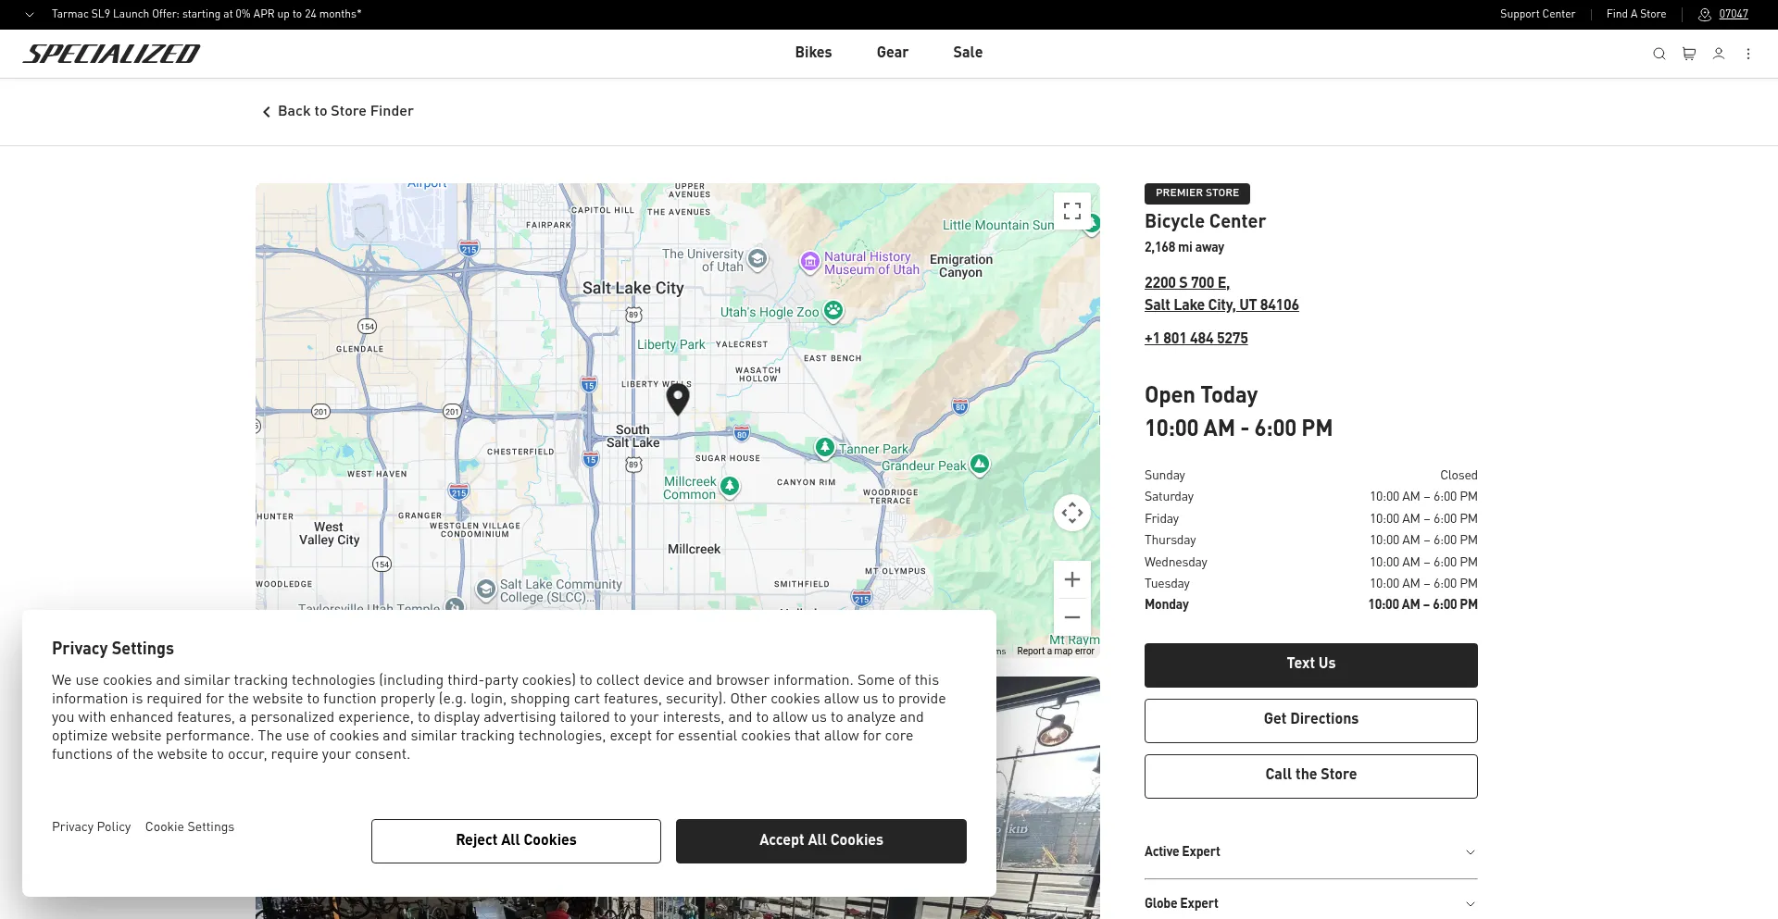Zoom out on the map
The image size is (1778, 919).
[x=1072, y=617]
